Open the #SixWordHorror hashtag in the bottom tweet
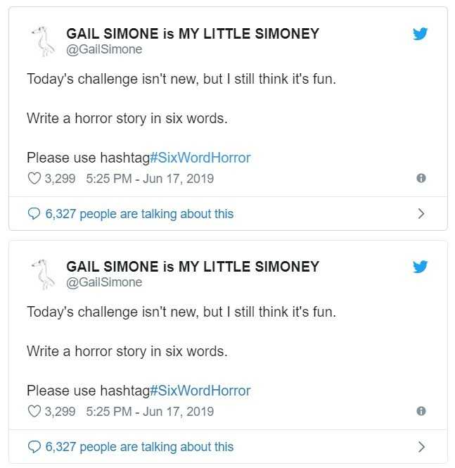Screen dimensions: 455x468 click(x=200, y=391)
